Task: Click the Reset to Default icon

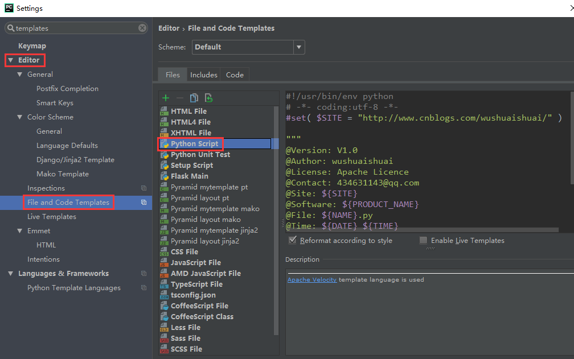Action: click(x=208, y=98)
